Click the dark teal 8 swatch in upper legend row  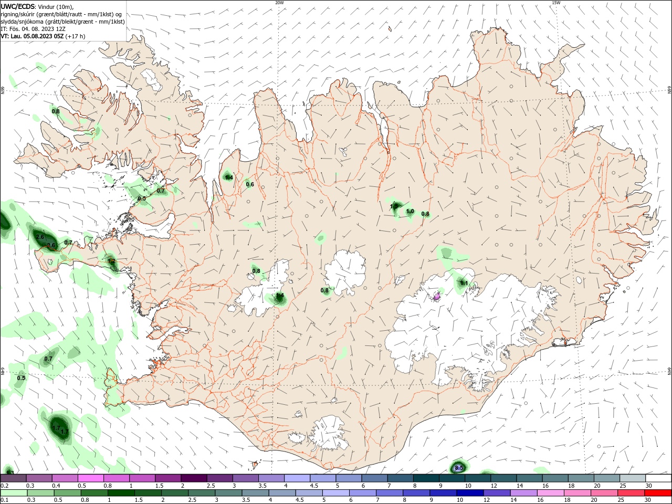pyautogui.click(x=426, y=478)
